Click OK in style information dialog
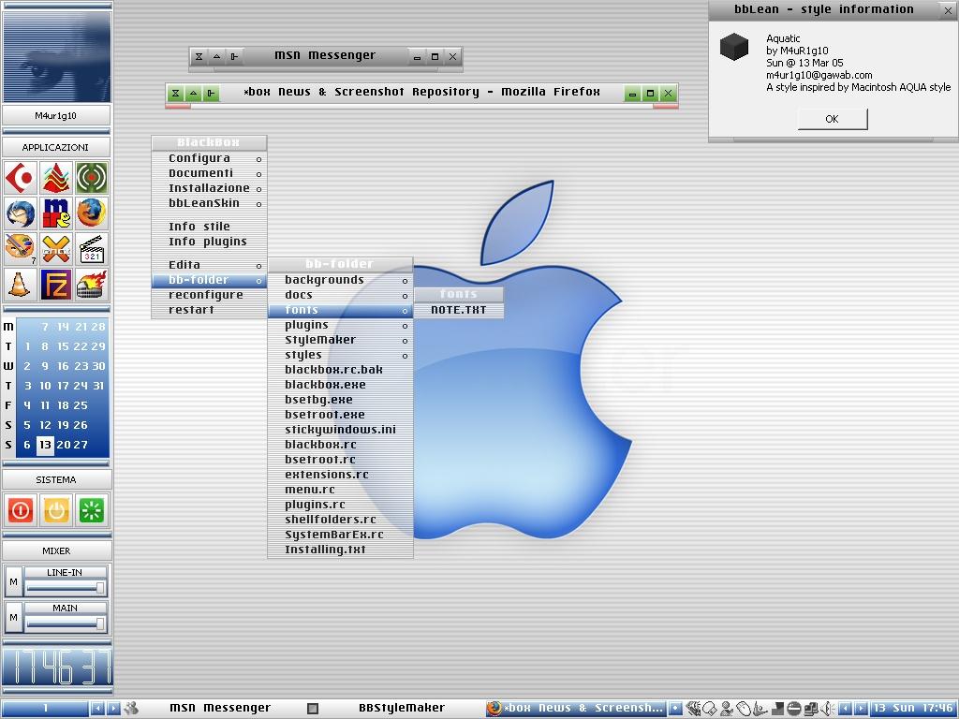 (832, 119)
